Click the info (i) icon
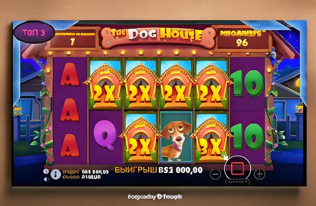Screen dimensions: 316x206 (55, 174)
